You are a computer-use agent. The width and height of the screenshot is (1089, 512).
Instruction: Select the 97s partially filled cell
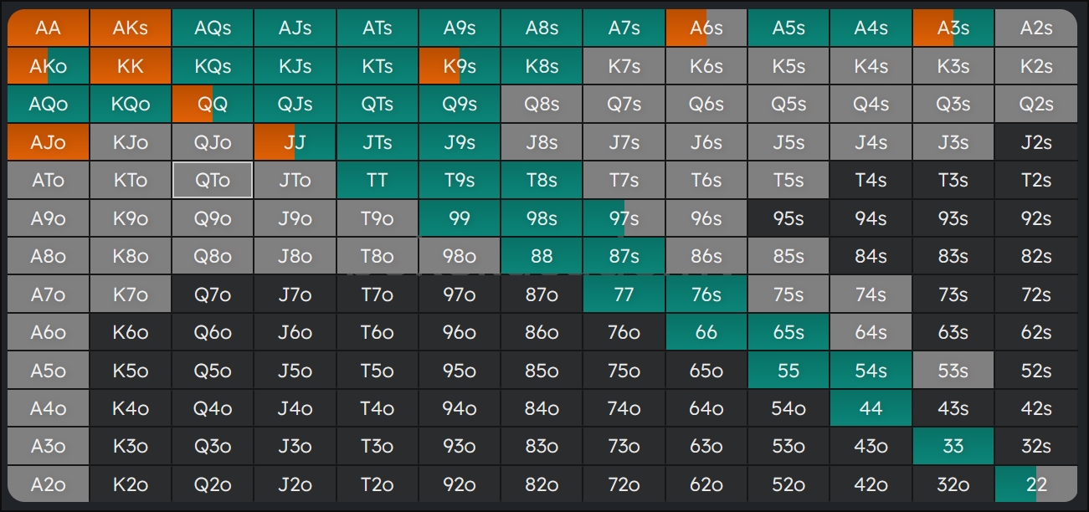(x=624, y=218)
